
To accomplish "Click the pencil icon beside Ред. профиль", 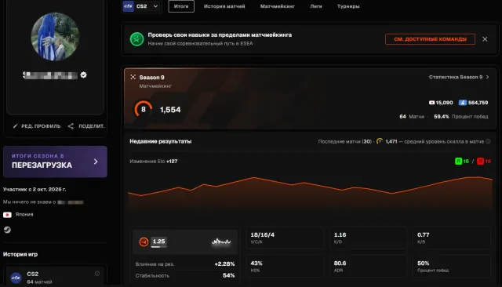I will coord(15,126).
